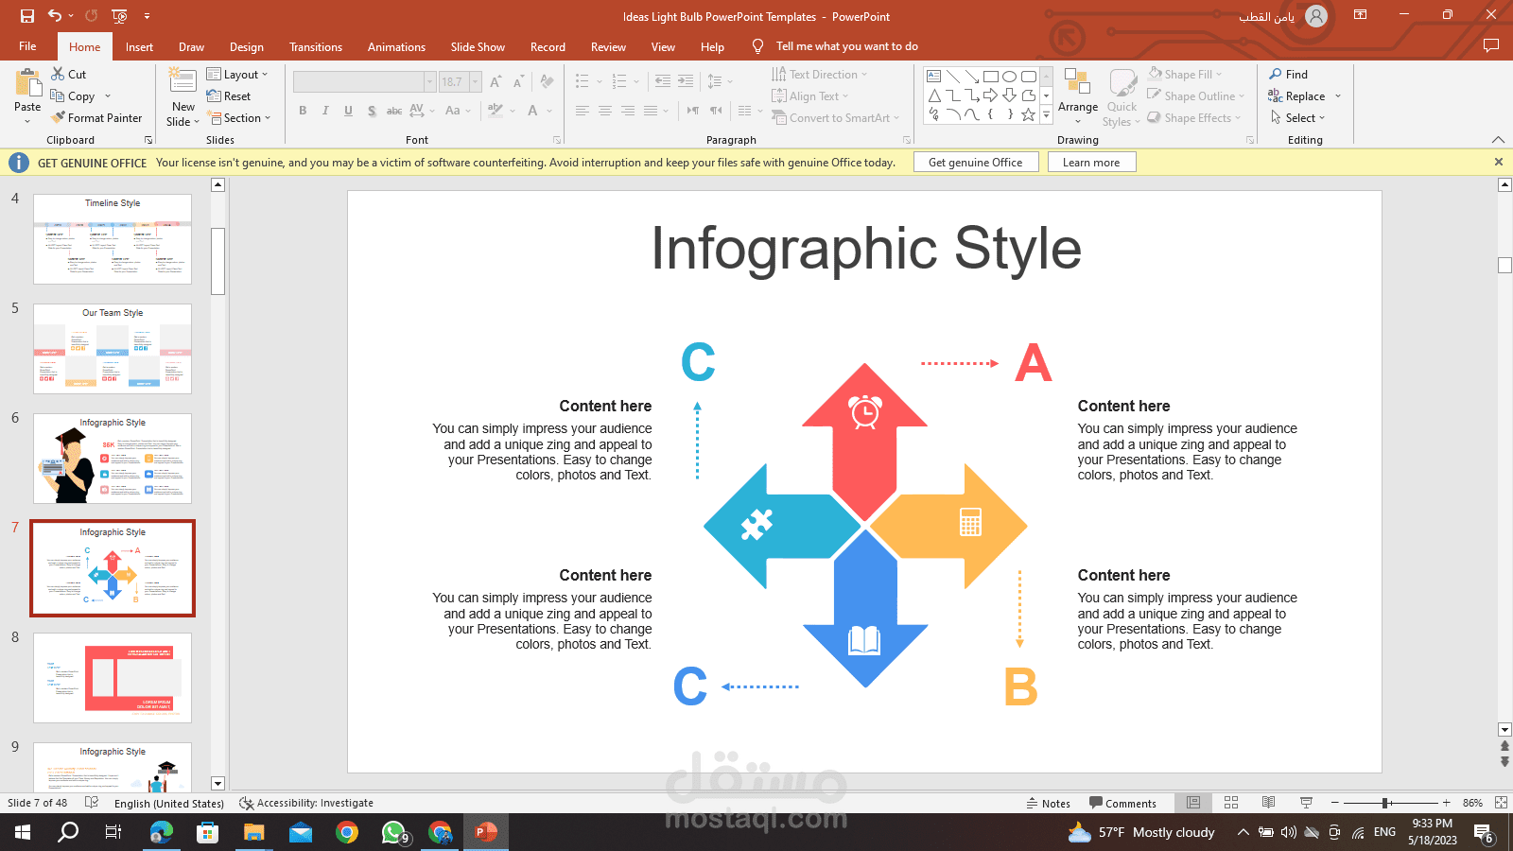Expand the Section dropdown
This screenshot has height=851, width=1513.
click(x=239, y=118)
